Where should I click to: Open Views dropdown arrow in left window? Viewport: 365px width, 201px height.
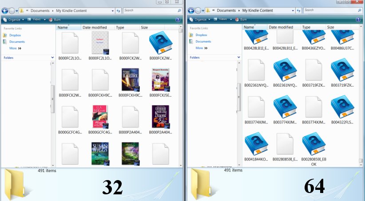45,20
